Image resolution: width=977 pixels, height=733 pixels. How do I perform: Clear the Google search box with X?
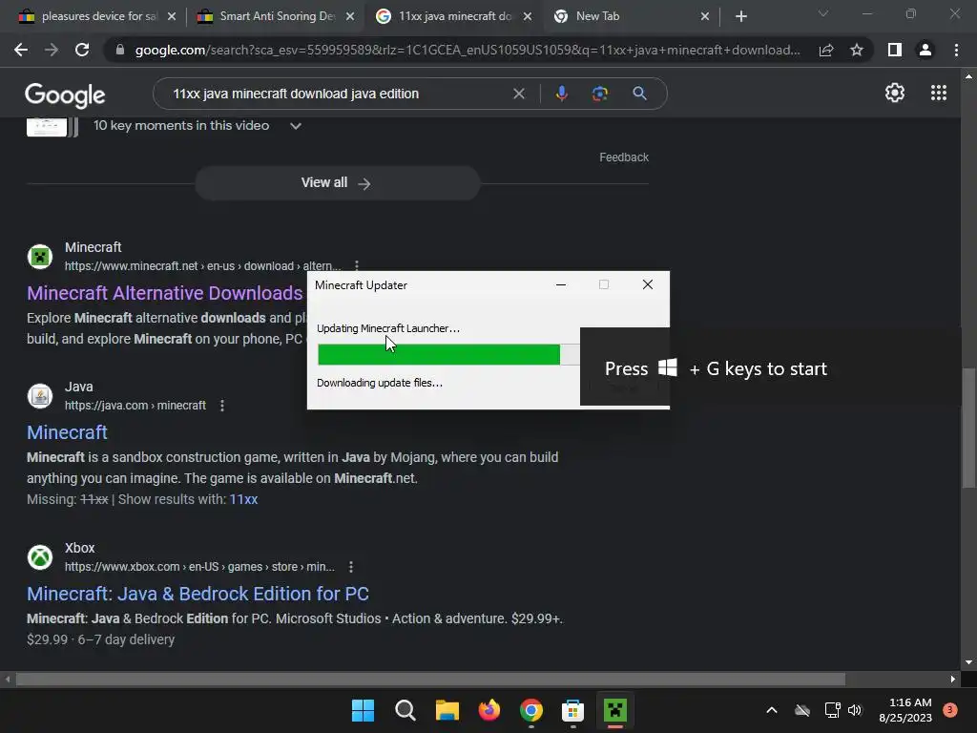[518, 94]
